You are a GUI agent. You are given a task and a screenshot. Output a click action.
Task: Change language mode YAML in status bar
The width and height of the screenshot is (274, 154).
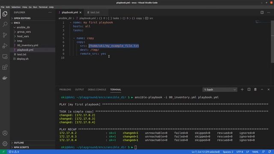(x=255, y=152)
